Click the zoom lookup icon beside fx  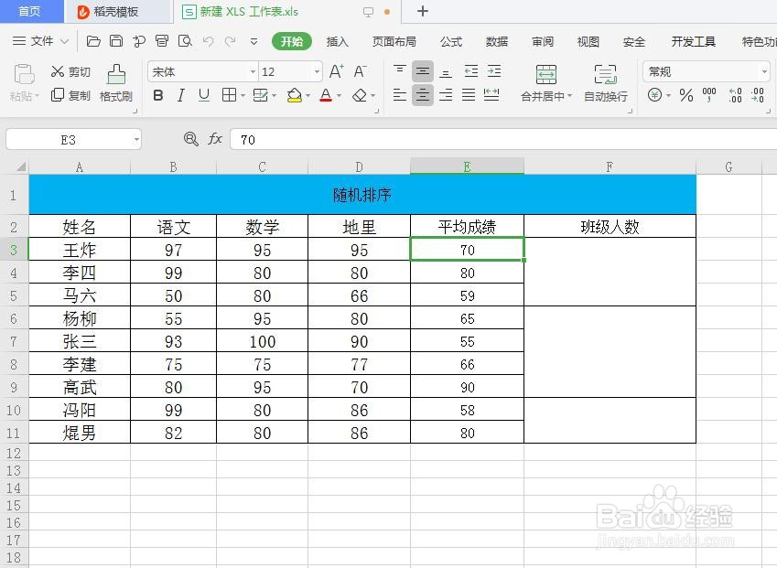point(190,139)
